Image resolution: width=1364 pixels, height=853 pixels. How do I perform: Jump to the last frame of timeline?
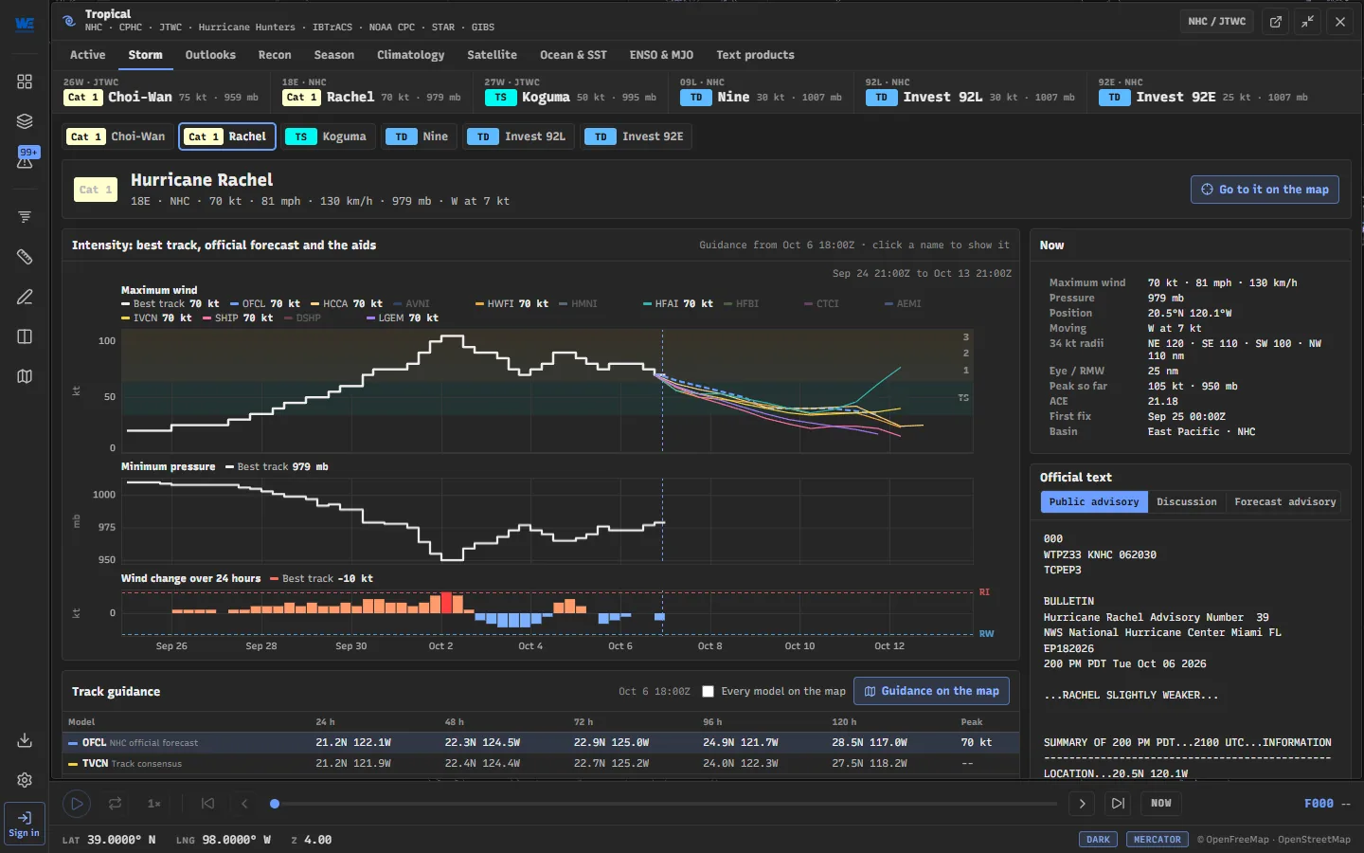click(x=1119, y=804)
